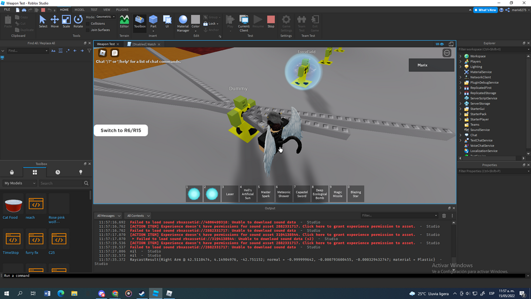Open the Terrain Editor
The height and width of the screenshot is (299, 531).
[x=124, y=22]
